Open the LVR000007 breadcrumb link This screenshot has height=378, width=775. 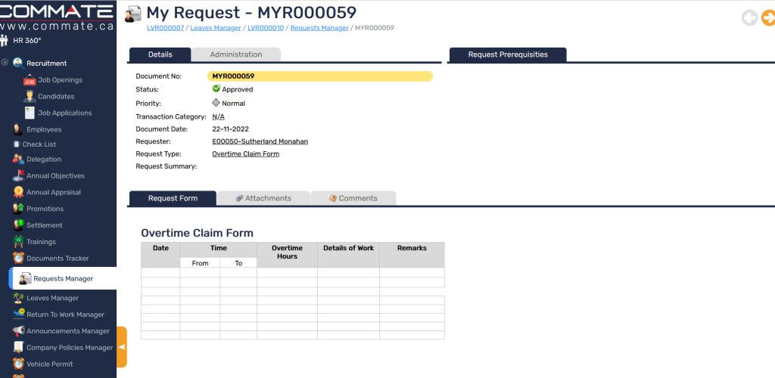point(166,28)
